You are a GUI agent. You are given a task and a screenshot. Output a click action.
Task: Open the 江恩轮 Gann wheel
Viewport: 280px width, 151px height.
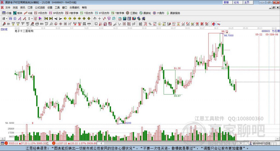click(132, 13)
